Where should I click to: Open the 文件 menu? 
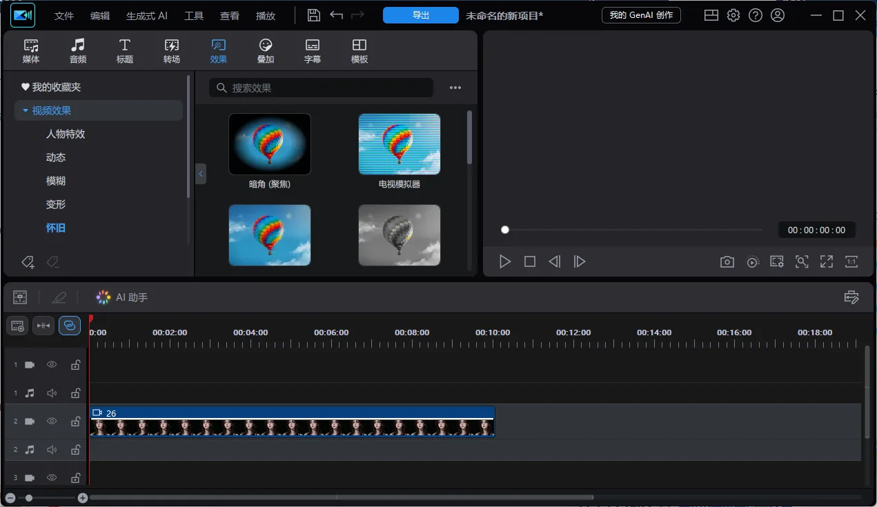tap(64, 16)
